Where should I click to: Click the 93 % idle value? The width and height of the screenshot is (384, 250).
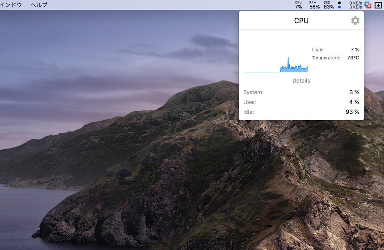(x=352, y=112)
